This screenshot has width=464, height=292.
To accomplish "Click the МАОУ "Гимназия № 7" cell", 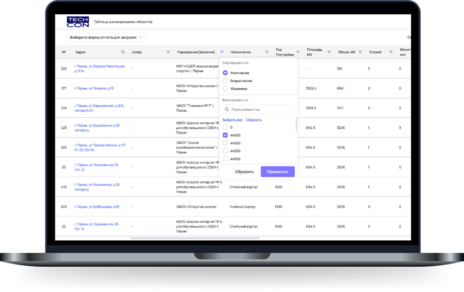I will tap(195, 108).
